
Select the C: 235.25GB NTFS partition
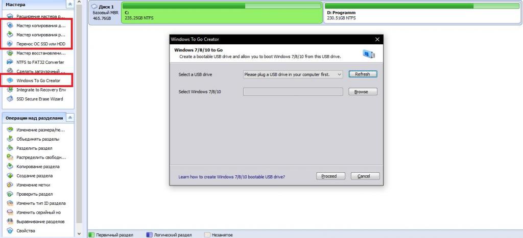222,13
